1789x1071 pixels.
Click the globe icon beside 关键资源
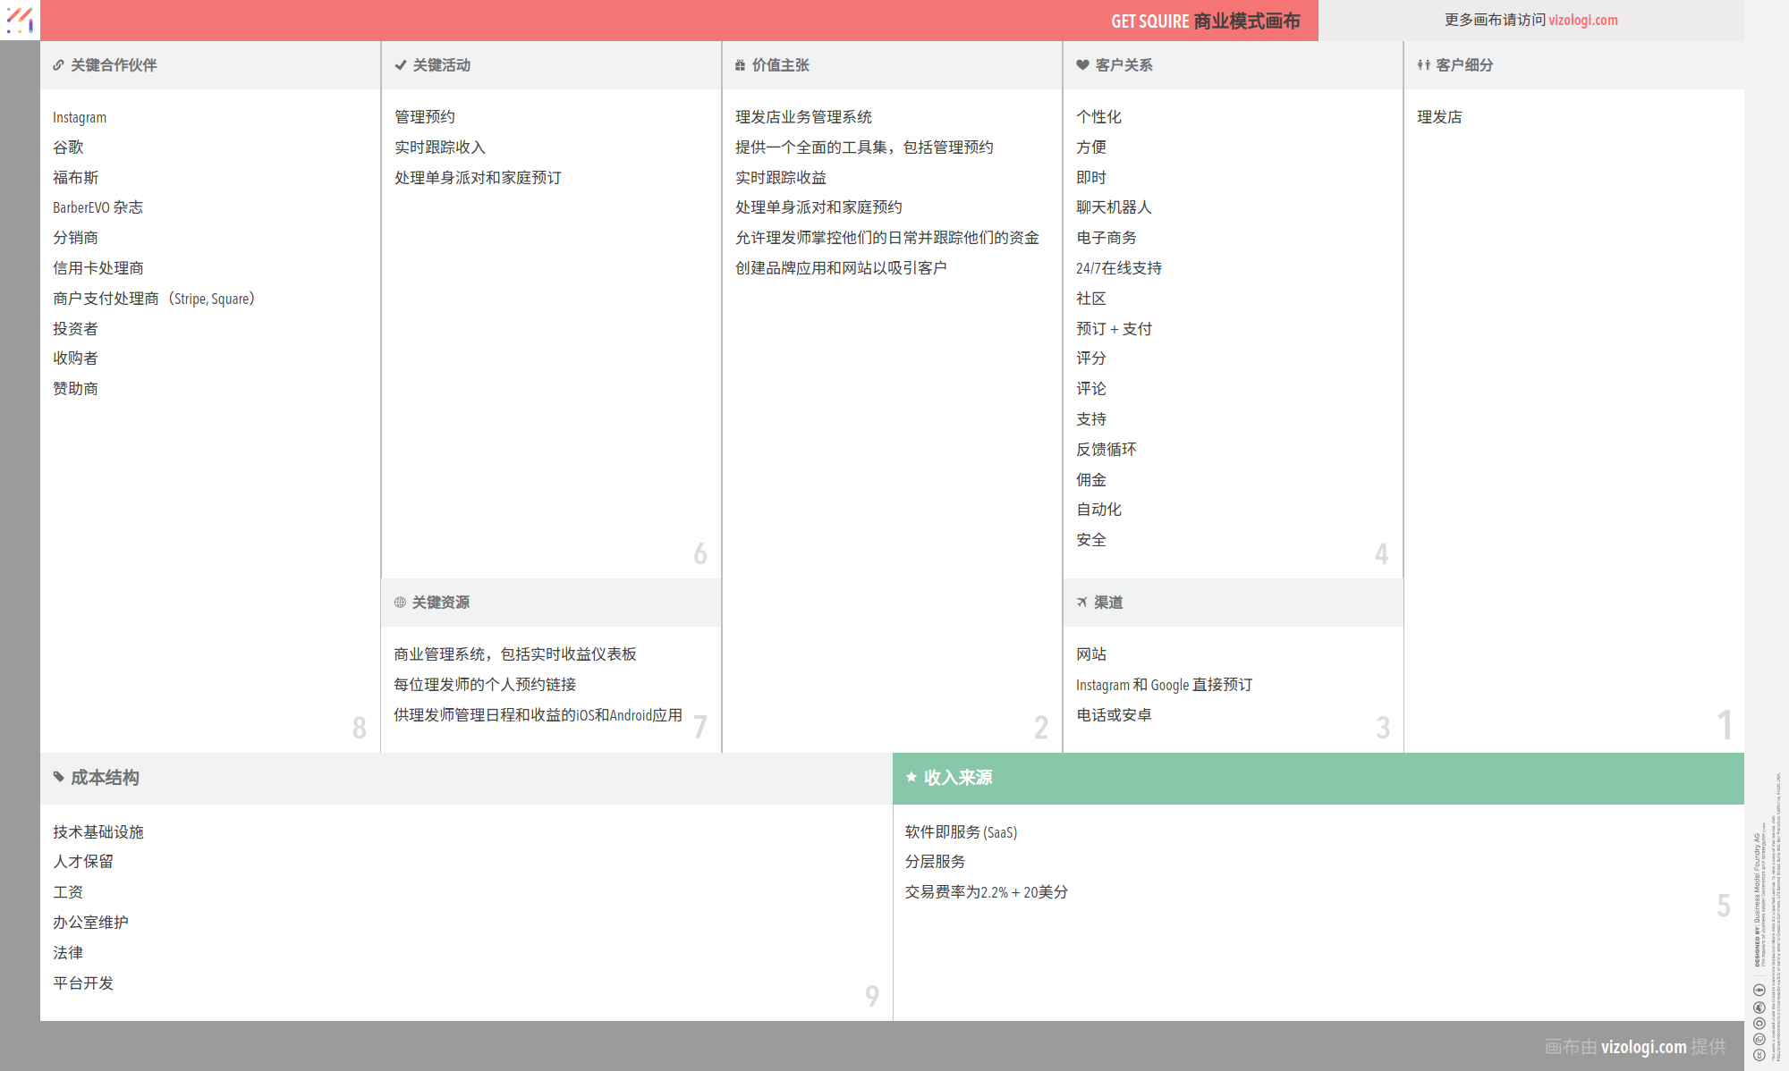click(x=400, y=603)
